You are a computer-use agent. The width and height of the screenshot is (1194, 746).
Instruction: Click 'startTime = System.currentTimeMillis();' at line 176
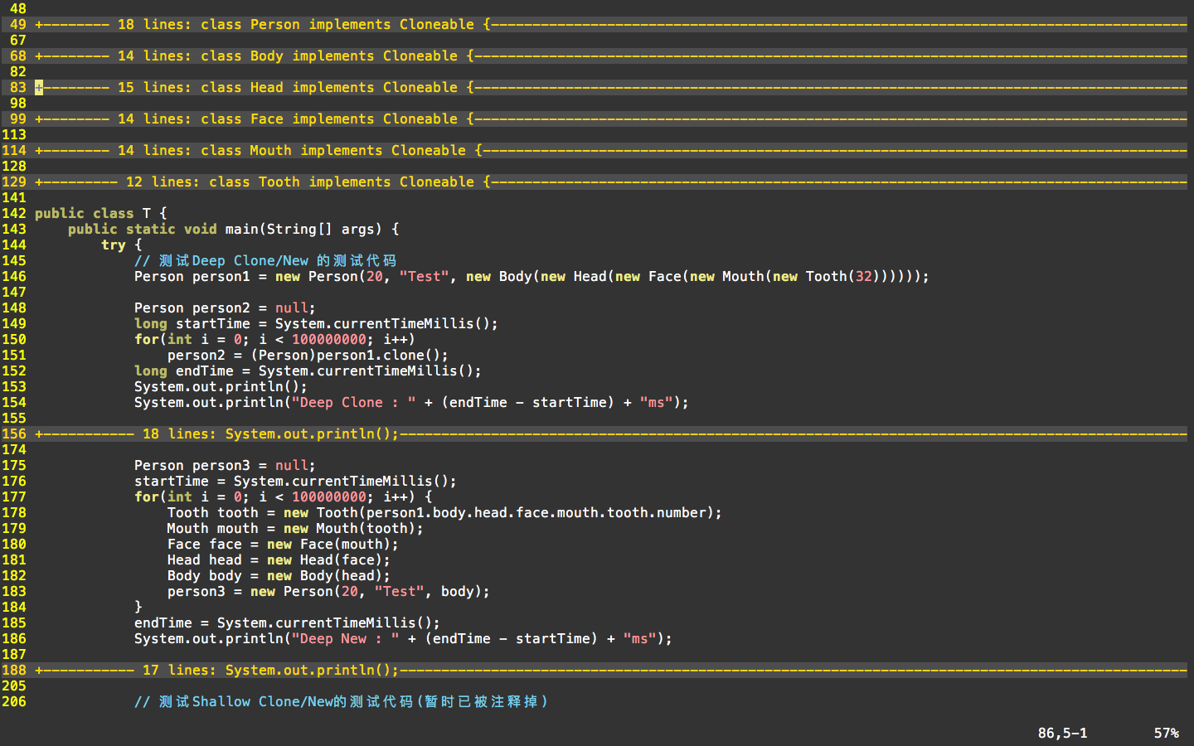(296, 482)
